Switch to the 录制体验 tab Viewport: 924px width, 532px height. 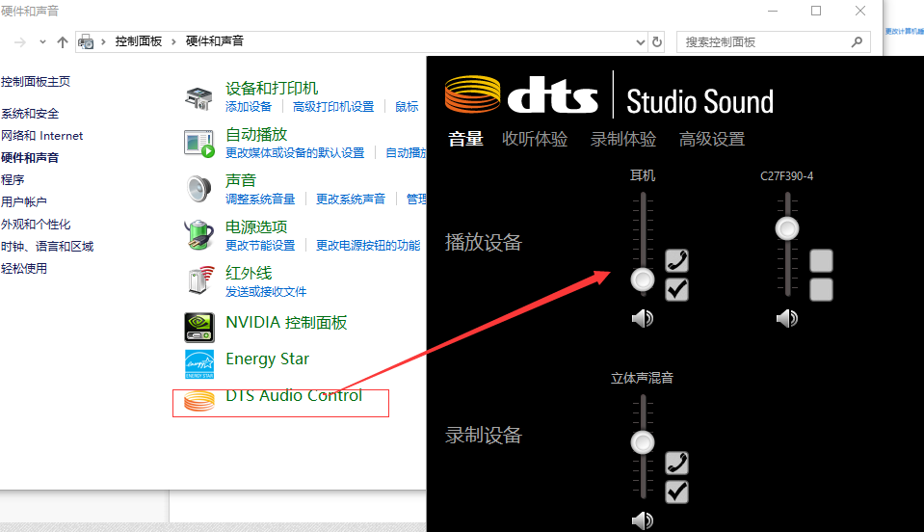[622, 139]
